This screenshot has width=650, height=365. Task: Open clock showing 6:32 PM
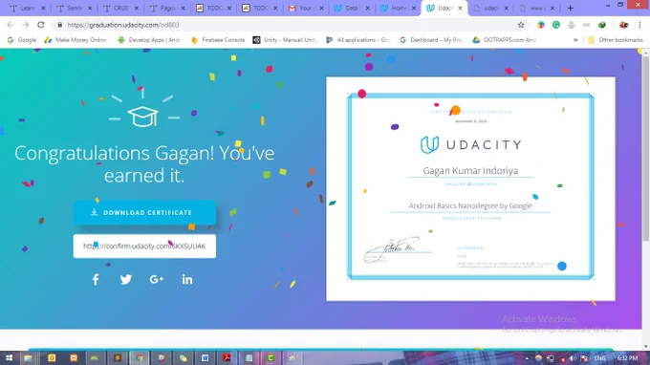point(627,358)
